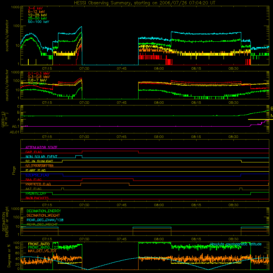Pick the GAP_FLAG label
This screenshot has height=273, width=273.
33,152
